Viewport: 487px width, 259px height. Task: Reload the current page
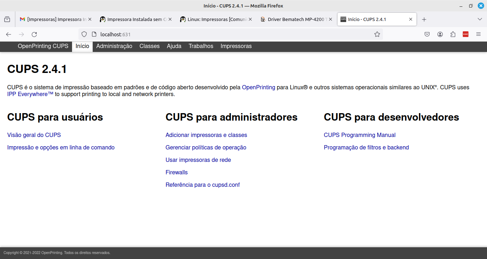(x=34, y=35)
